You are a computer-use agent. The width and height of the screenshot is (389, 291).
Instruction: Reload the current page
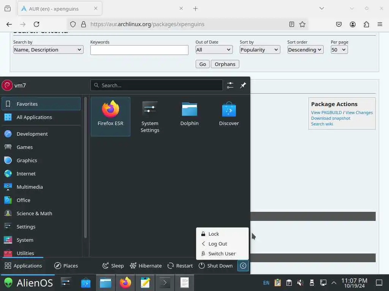tap(36, 24)
